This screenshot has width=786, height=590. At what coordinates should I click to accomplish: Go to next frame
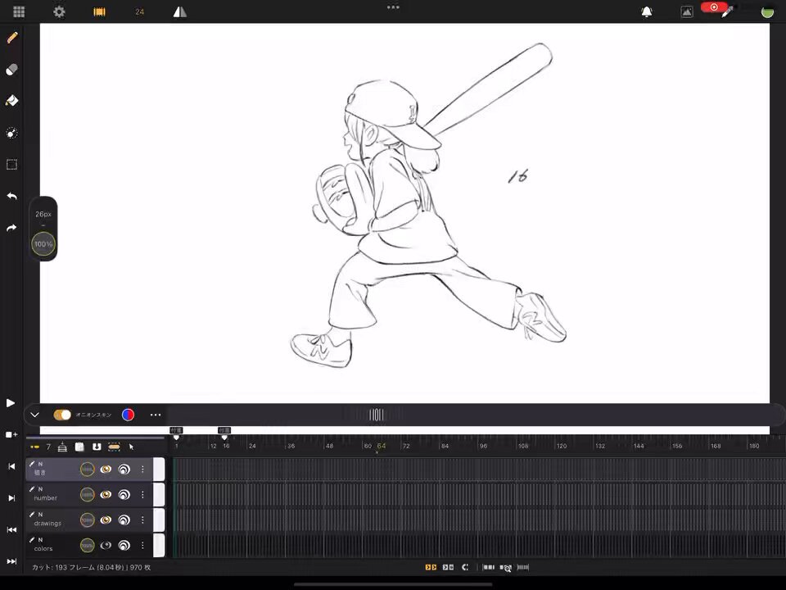11,497
